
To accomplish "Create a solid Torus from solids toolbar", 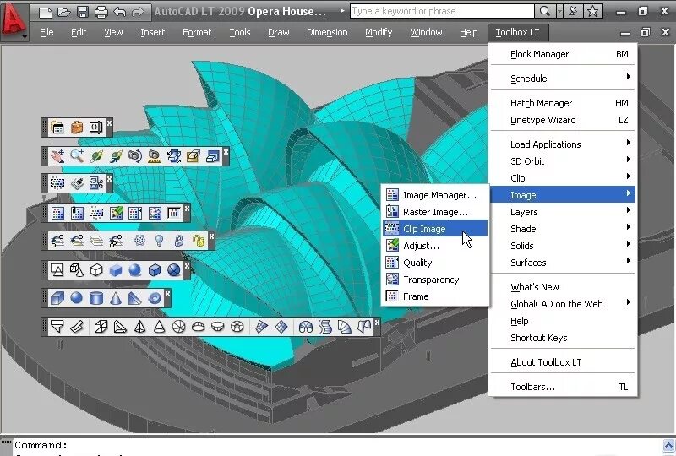I will [x=155, y=298].
